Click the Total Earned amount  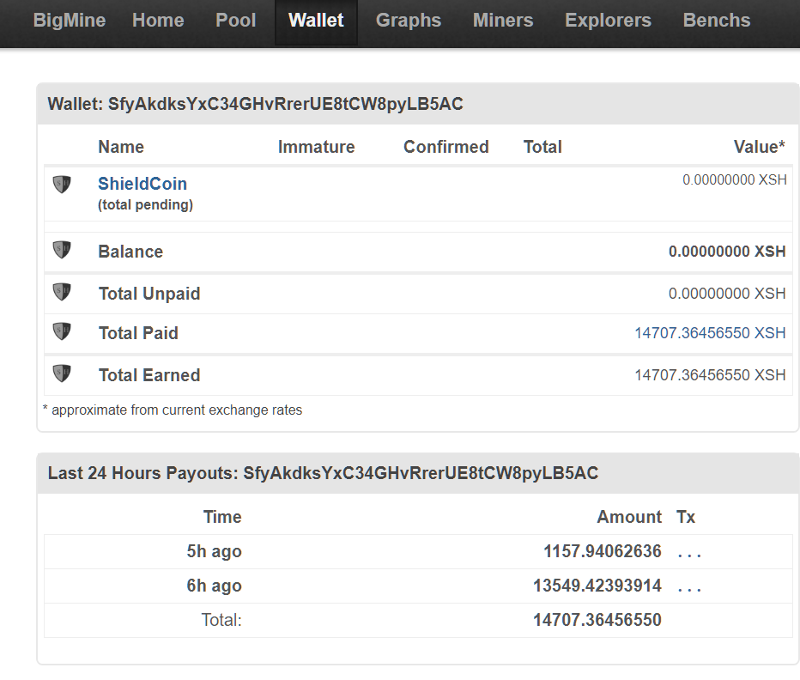[x=710, y=375]
